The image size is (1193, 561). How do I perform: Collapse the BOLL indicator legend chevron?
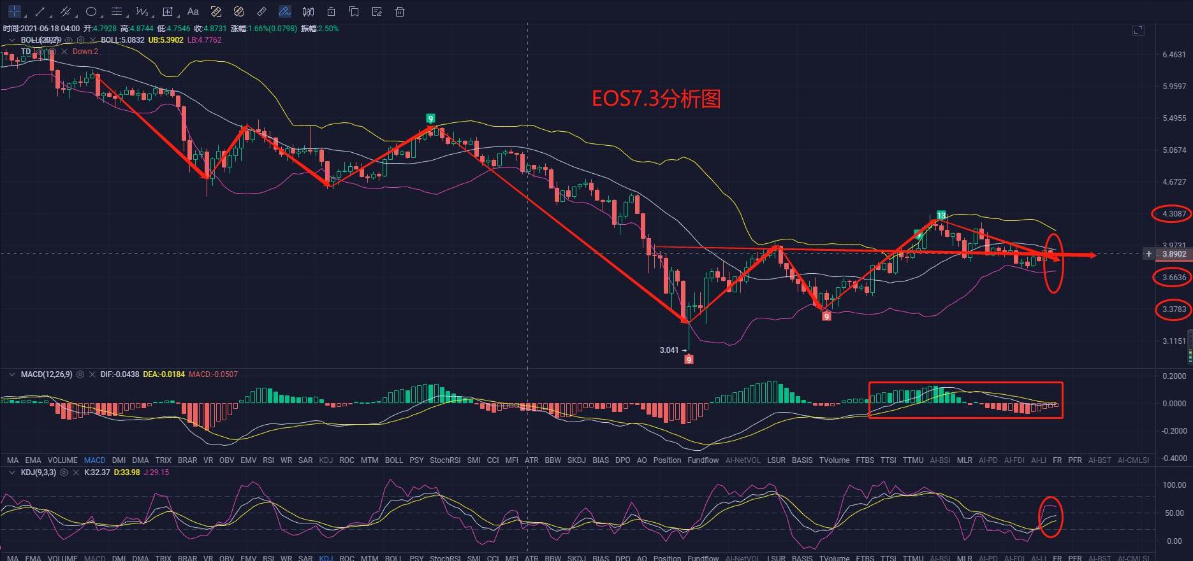click(11, 40)
